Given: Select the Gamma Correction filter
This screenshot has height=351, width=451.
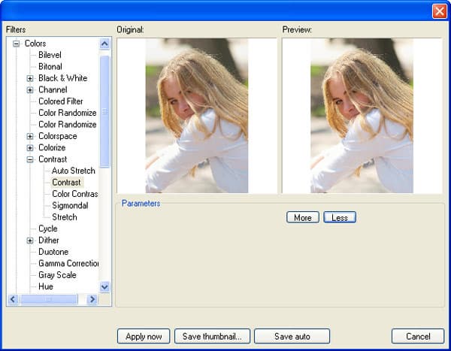Looking at the screenshot, I should (68, 263).
